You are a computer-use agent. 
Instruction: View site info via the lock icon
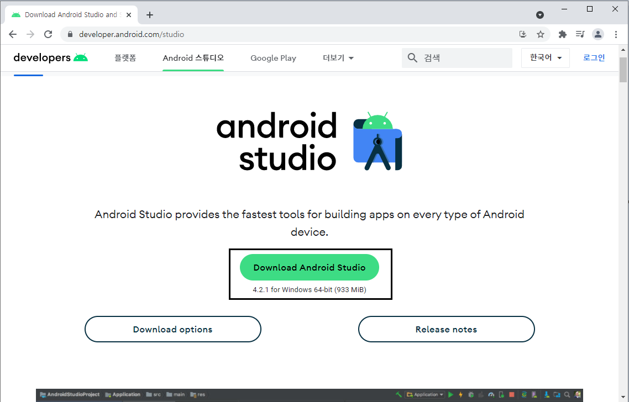pos(70,34)
